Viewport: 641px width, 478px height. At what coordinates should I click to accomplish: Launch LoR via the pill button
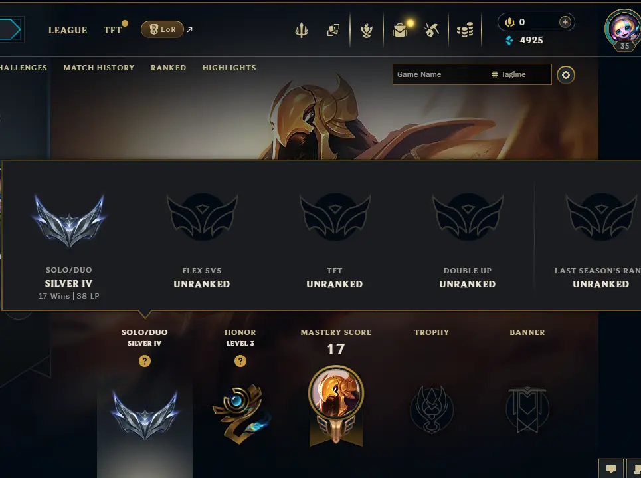(x=162, y=29)
